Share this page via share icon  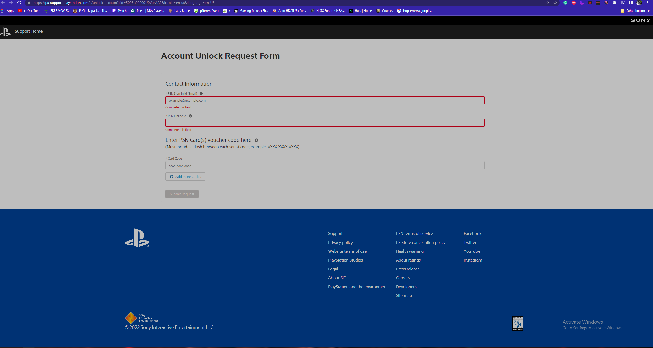click(x=547, y=3)
